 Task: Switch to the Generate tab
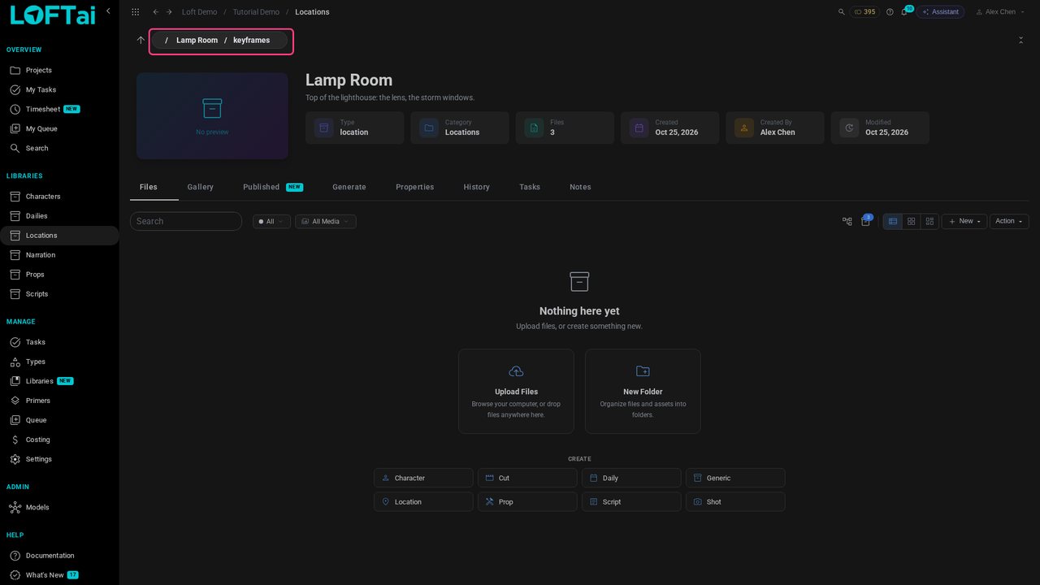[349, 187]
